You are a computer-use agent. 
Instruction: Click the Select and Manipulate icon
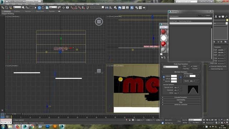pos(64,8)
